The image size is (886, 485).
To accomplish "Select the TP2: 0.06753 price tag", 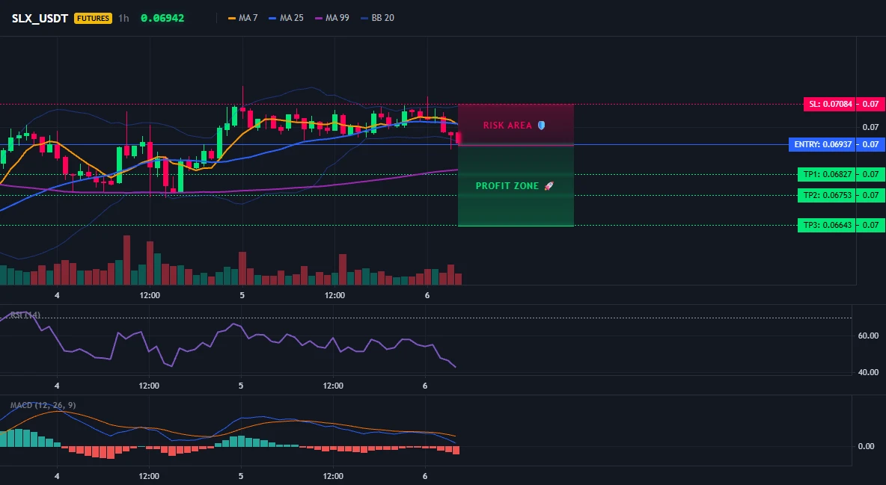I will click(827, 195).
